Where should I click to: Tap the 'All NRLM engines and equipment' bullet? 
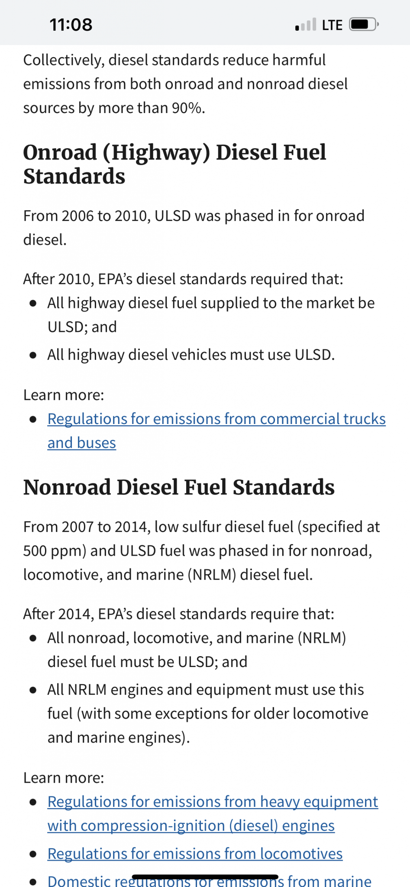point(208,713)
